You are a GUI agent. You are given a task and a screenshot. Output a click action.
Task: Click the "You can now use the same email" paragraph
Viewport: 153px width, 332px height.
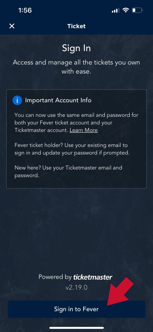tap(76, 123)
